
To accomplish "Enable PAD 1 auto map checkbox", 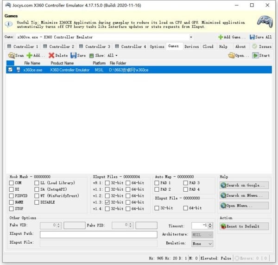I will pyautogui.click(x=157, y=183).
